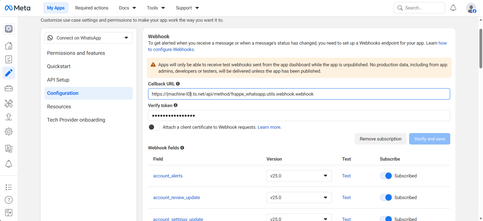Open the Meta logo home link
The image size is (483, 221).
[17, 8]
